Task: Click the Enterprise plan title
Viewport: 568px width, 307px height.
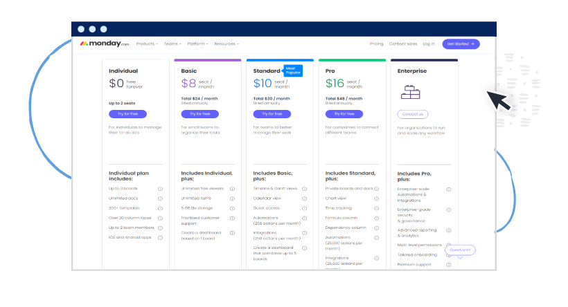Action: pos(412,71)
